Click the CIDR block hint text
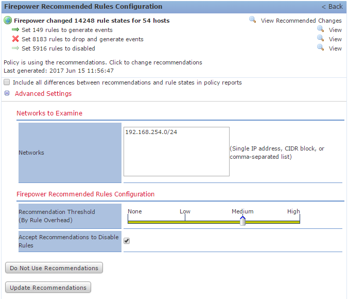The width and height of the screenshot is (348, 299). pyautogui.click(x=277, y=153)
